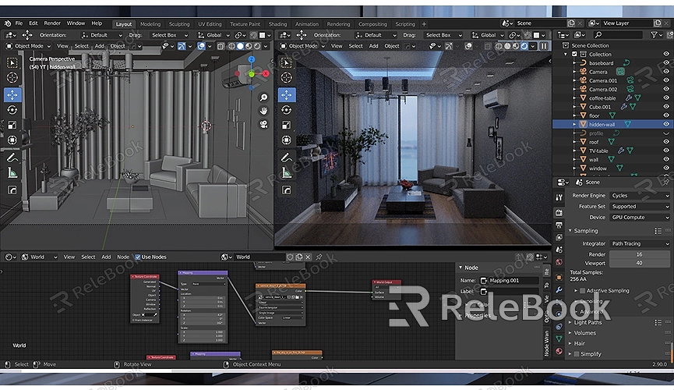Viewport: 674px width, 390px height.
Task: Open the Tool properties tab icon
Action: pos(559,197)
